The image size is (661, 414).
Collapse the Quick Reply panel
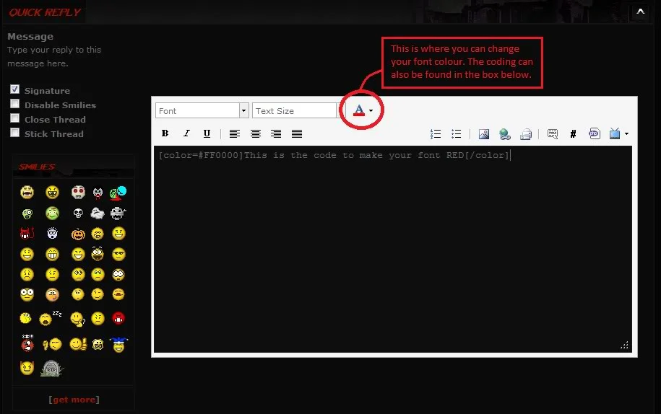640,12
